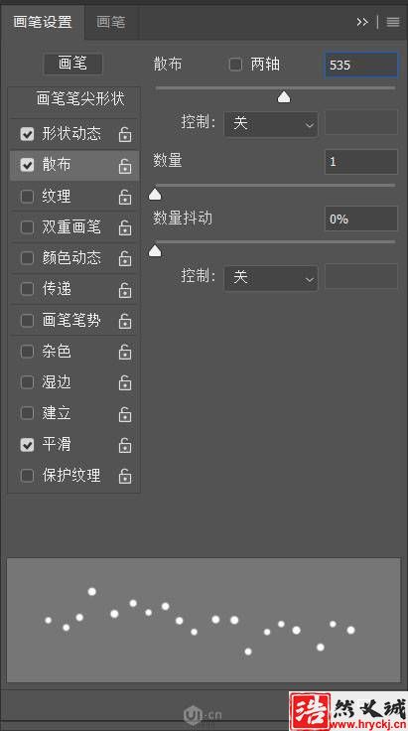Click the 散布 slider handle
This screenshot has height=731, width=408.
click(284, 96)
